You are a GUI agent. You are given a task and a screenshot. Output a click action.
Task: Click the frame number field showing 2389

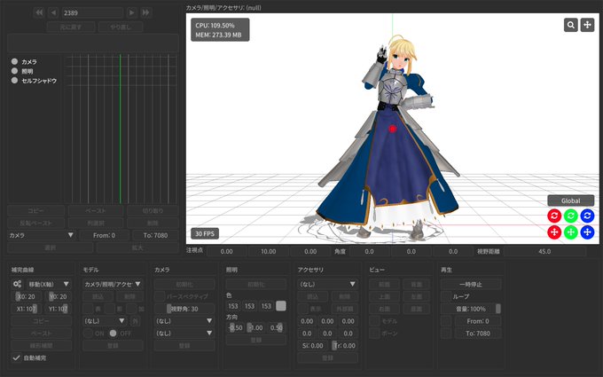pos(92,12)
